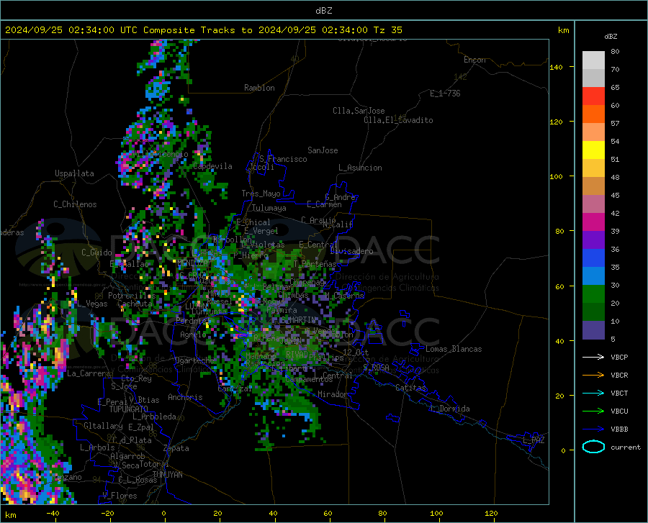
Task: Click the VBCP legend label
Action: tap(619, 357)
